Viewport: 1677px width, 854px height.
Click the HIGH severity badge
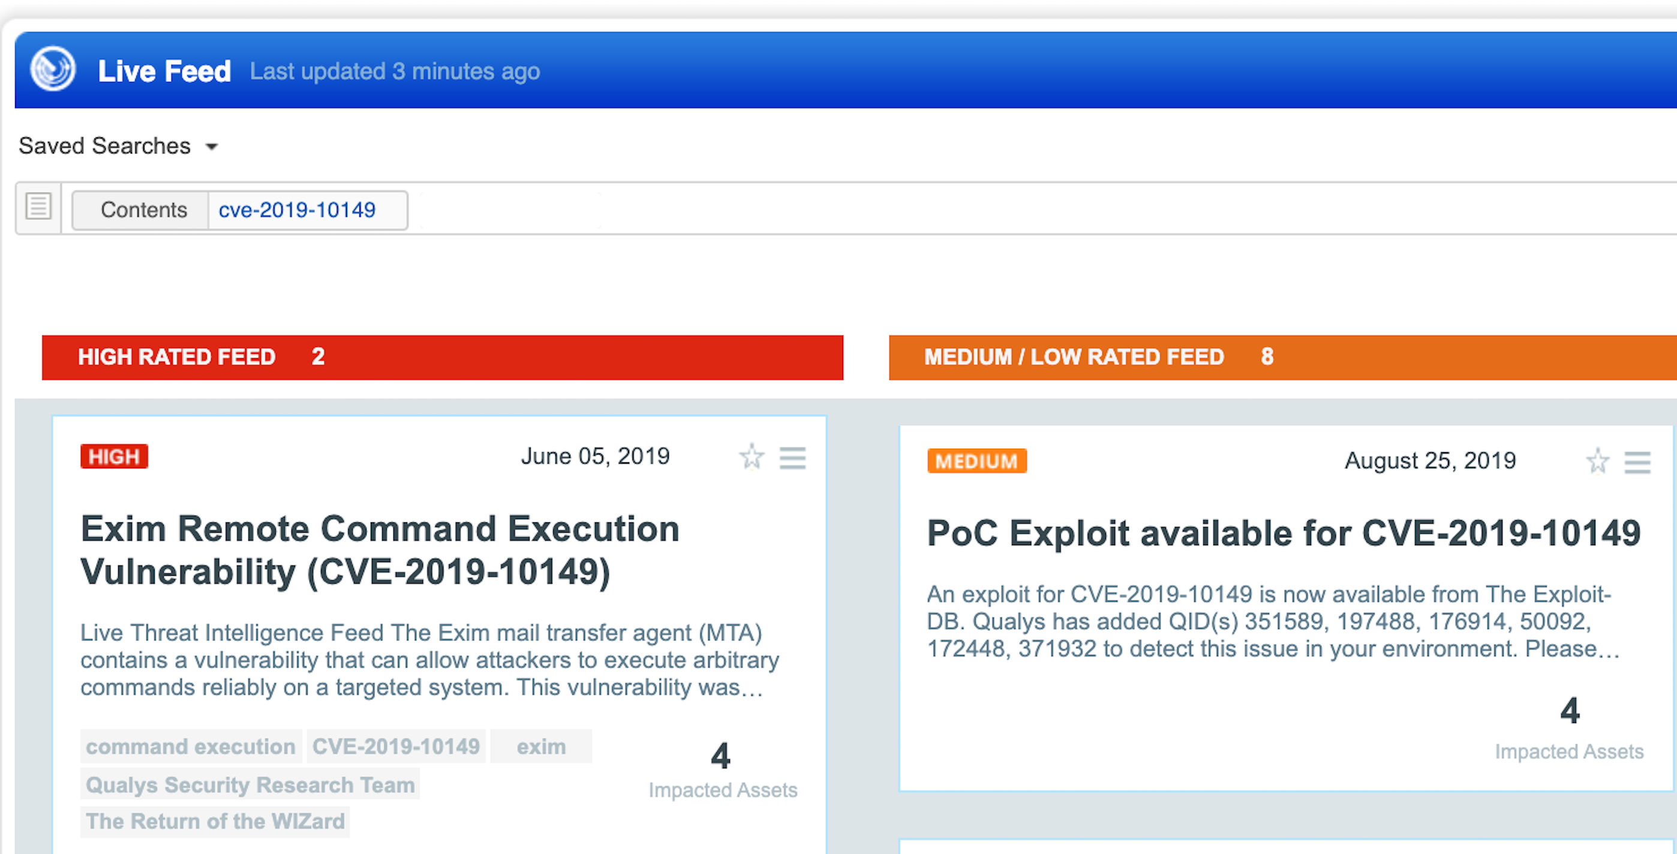tap(114, 456)
